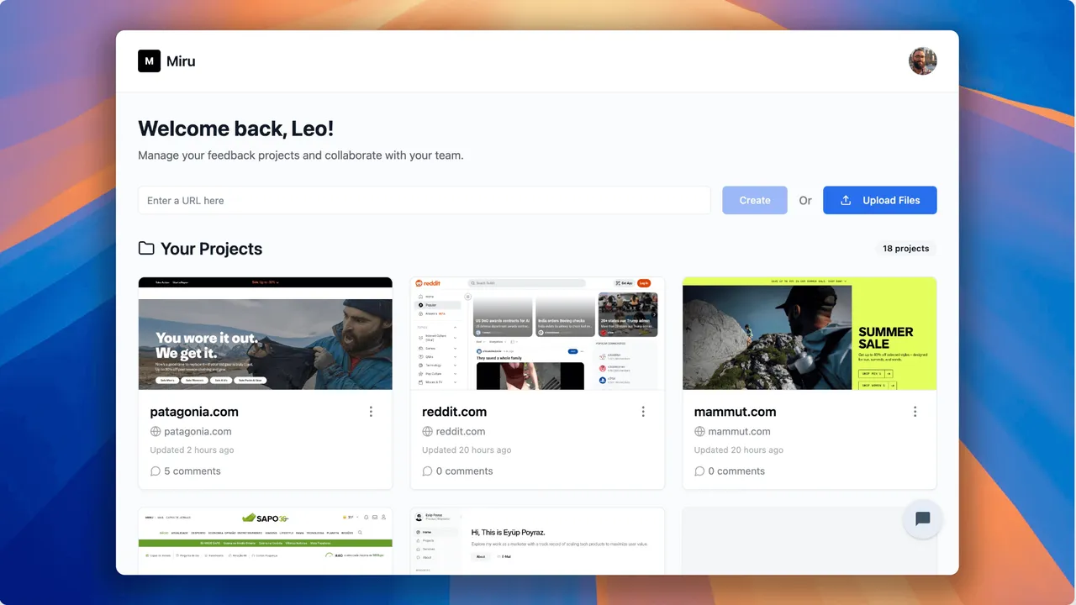Click the globe icon beside reddit.com URL
Screen dimensions: 1076x605
(427, 432)
